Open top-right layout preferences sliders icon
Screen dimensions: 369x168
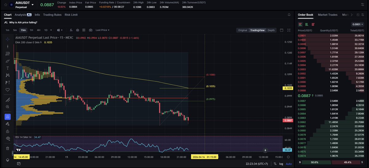point(363,5)
